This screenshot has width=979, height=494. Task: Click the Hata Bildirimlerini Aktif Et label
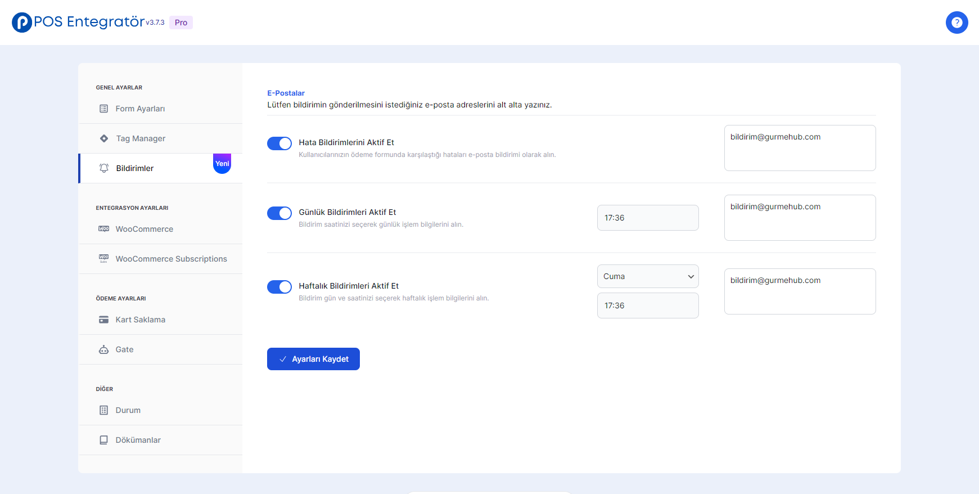[x=346, y=142]
